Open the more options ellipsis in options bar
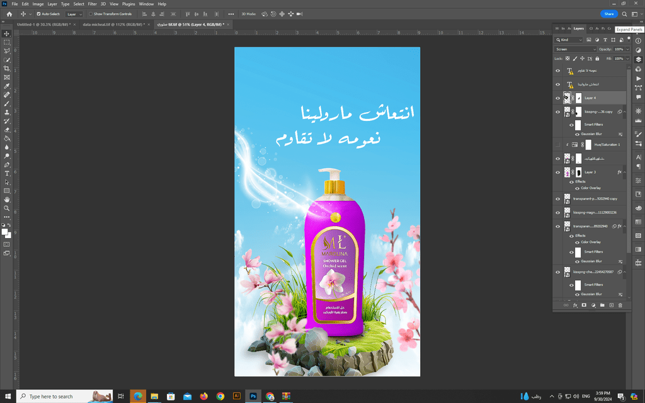645x403 pixels. [x=231, y=14]
